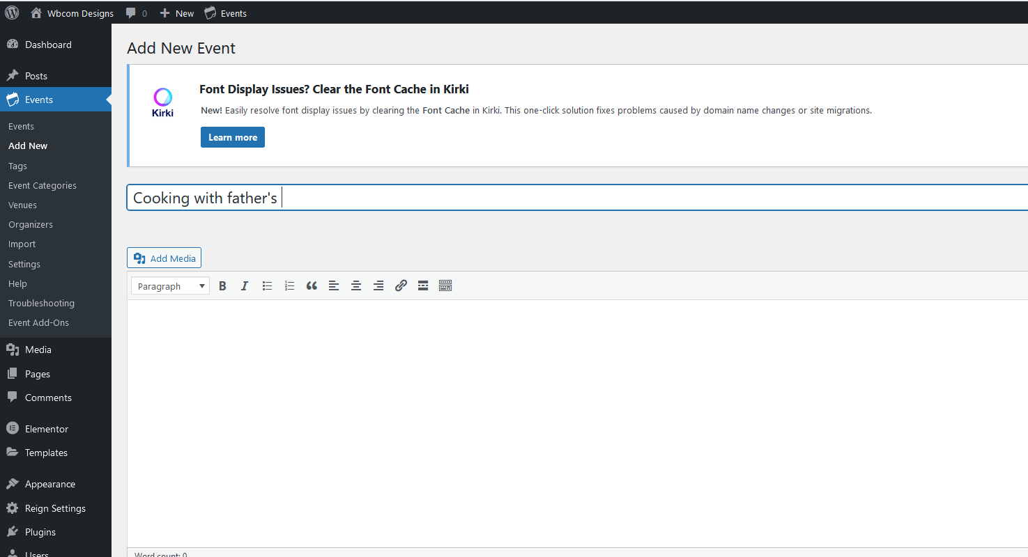
Task: Open the Wbcom Designs site menu
Action: tap(72, 13)
